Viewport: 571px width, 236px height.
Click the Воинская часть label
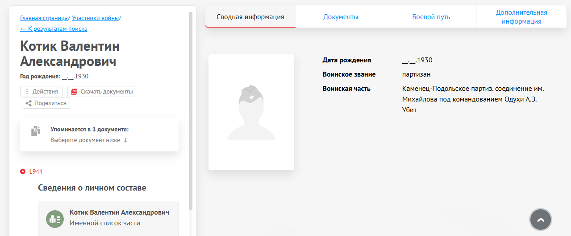click(x=346, y=89)
